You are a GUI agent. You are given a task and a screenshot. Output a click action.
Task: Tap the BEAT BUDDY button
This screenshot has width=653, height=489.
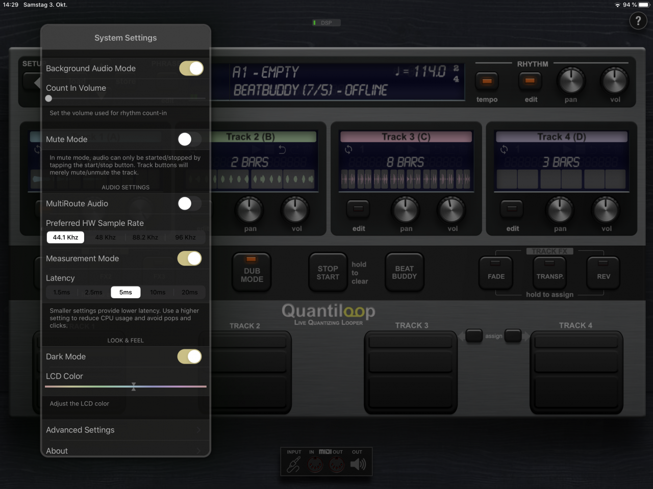tap(404, 272)
